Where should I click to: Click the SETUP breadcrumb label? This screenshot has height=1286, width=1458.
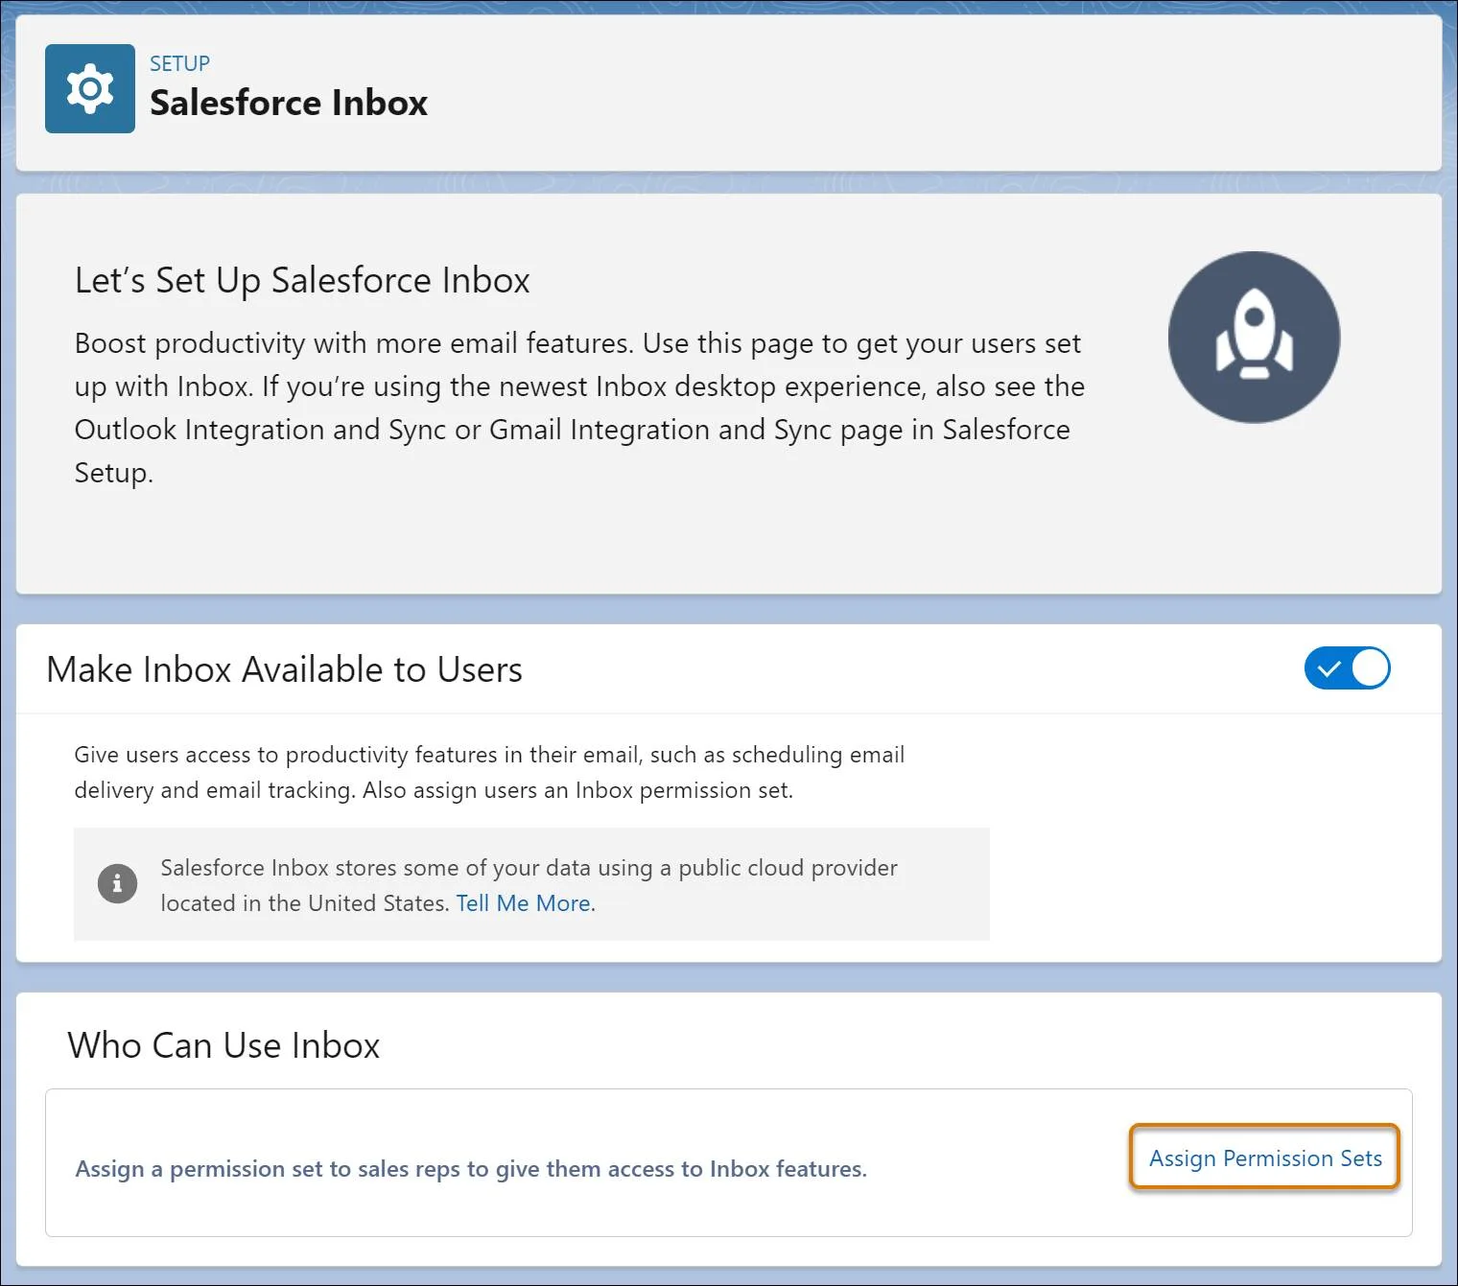[178, 63]
